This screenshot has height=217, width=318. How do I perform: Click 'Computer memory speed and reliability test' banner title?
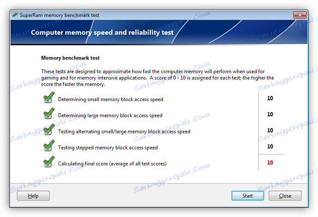tap(102, 33)
